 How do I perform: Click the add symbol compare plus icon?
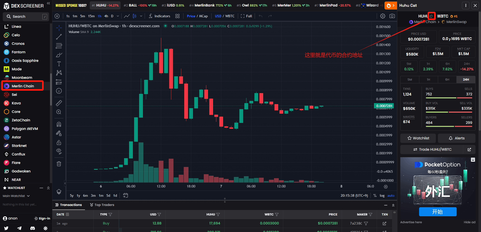57,16
